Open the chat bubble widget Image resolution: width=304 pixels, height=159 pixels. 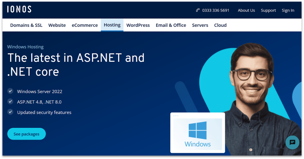(x=292, y=143)
